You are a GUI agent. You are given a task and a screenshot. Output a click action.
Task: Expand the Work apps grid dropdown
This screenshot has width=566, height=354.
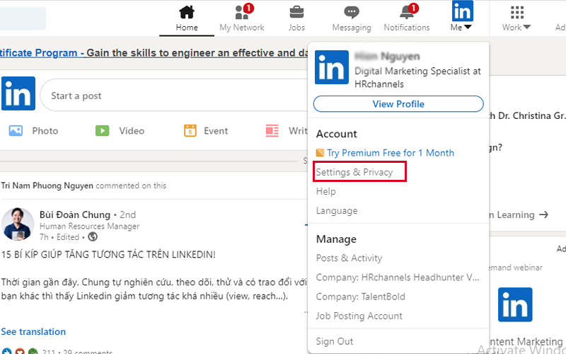[517, 18]
